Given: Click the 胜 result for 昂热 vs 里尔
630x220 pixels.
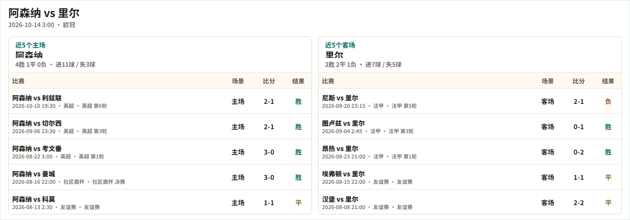Looking at the screenshot, I should pos(608,152).
